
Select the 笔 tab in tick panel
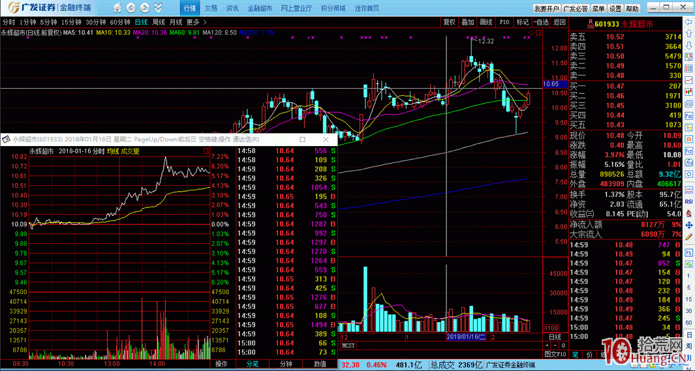[x=576, y=354]
